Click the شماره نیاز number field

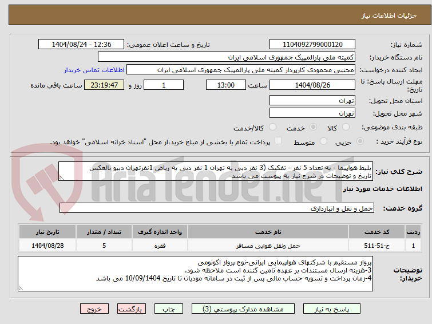coord(312,45)
